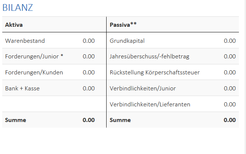Screen dimensions: 246x154
Task: Click the Passiva Summe total value
Action: pyautogui.click(x=230, y=120)
